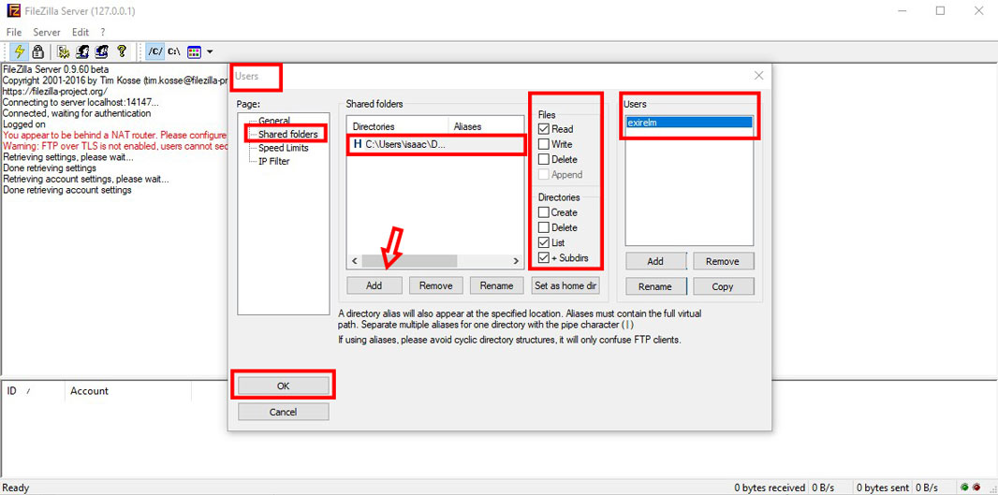Viewport: 998px width, 495px height.
Task: Click the green activity LED in status bar
Action: 965,488
